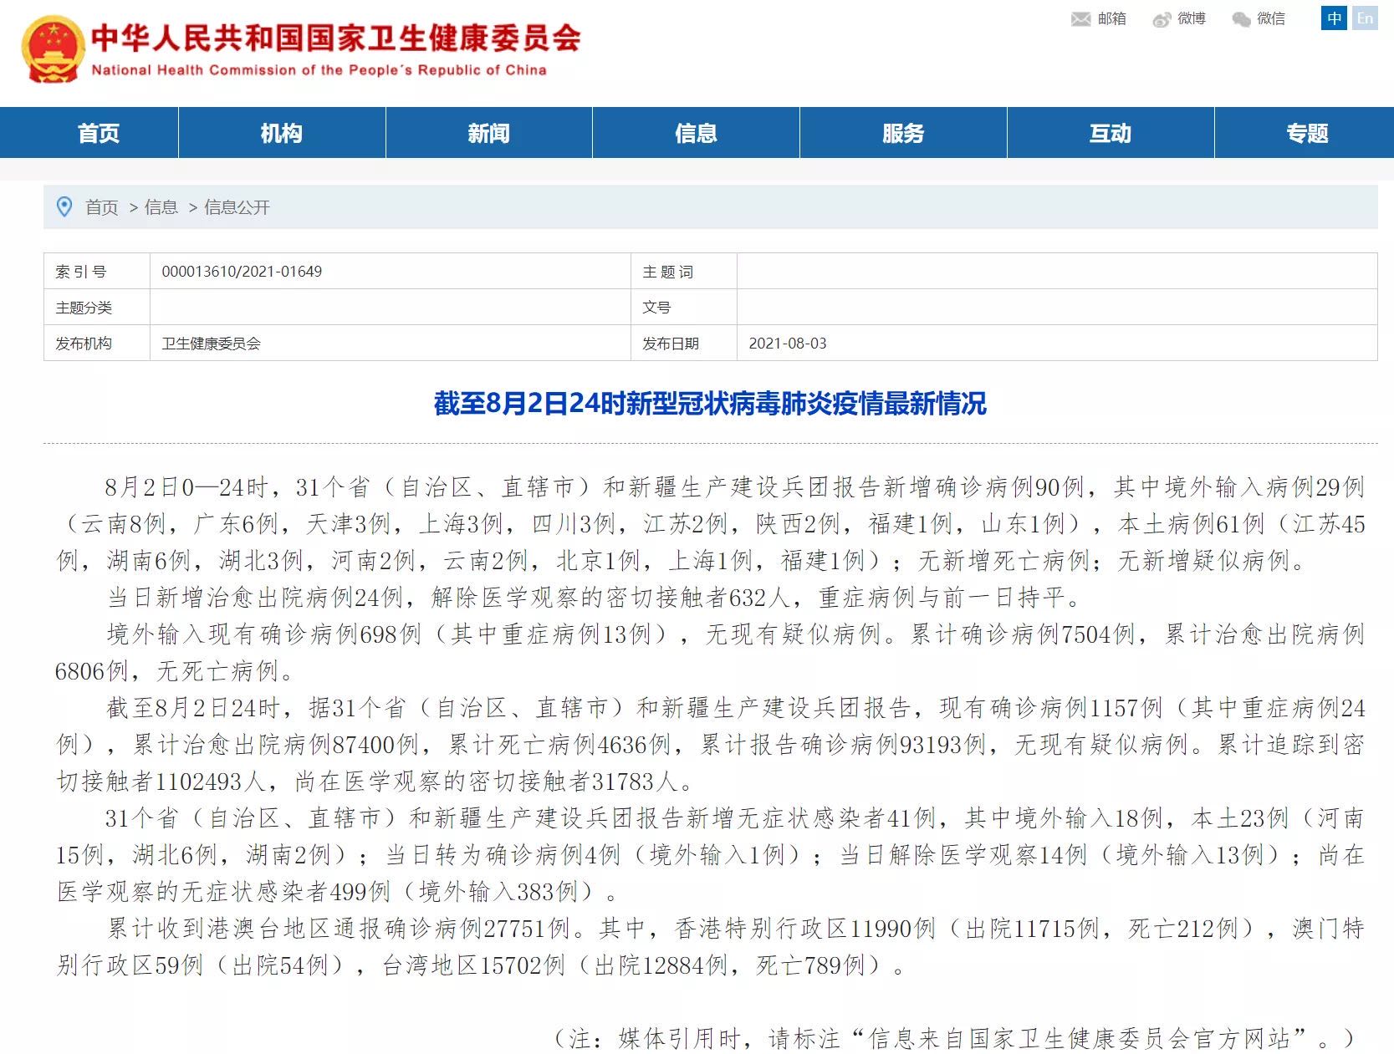Click the location pin icon in breadcrumb

click(64, 206)
